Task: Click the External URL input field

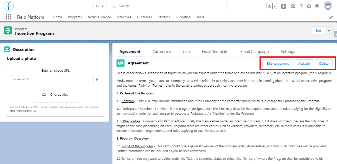Action: 51,79
